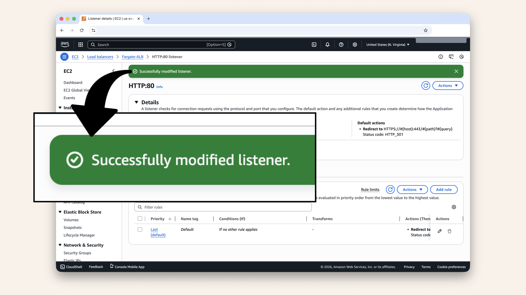
Task: Delete the default rule via the trash icon
Action: click(449, 231)
